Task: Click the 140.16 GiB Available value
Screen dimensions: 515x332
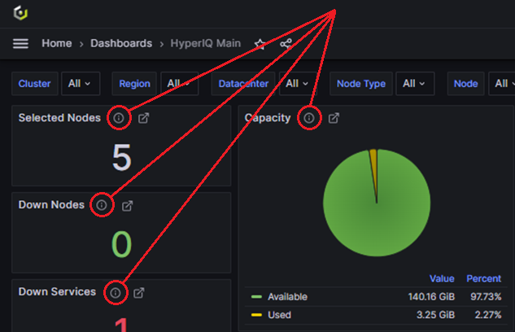Action: (x=431, y=297)
